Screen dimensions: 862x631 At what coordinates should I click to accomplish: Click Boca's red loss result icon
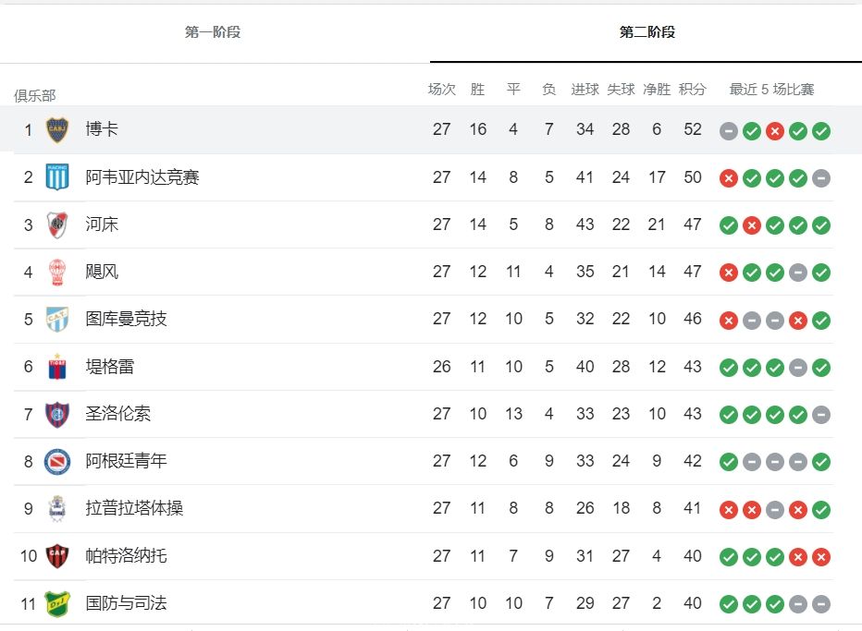pyautogui.click(x=774, y=131)
